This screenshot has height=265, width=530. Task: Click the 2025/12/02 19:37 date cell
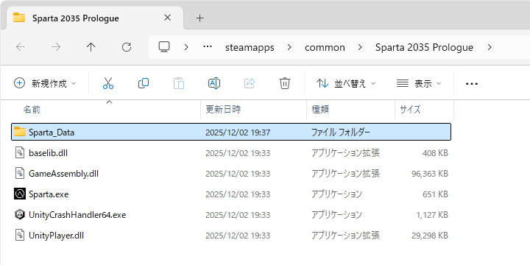(x=238, y=132)
